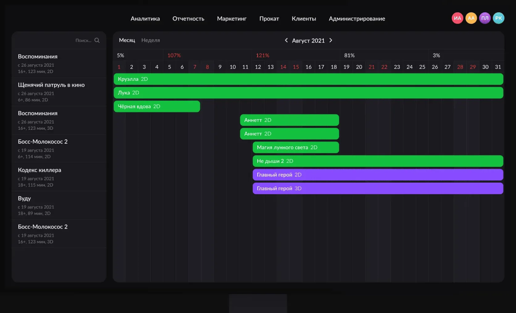Select day 29 in the calendar header
The width and height of the screenshot is (516, 313).
point(473,67)
